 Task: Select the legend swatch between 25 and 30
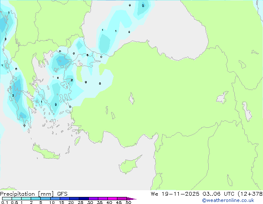[83, 199]
